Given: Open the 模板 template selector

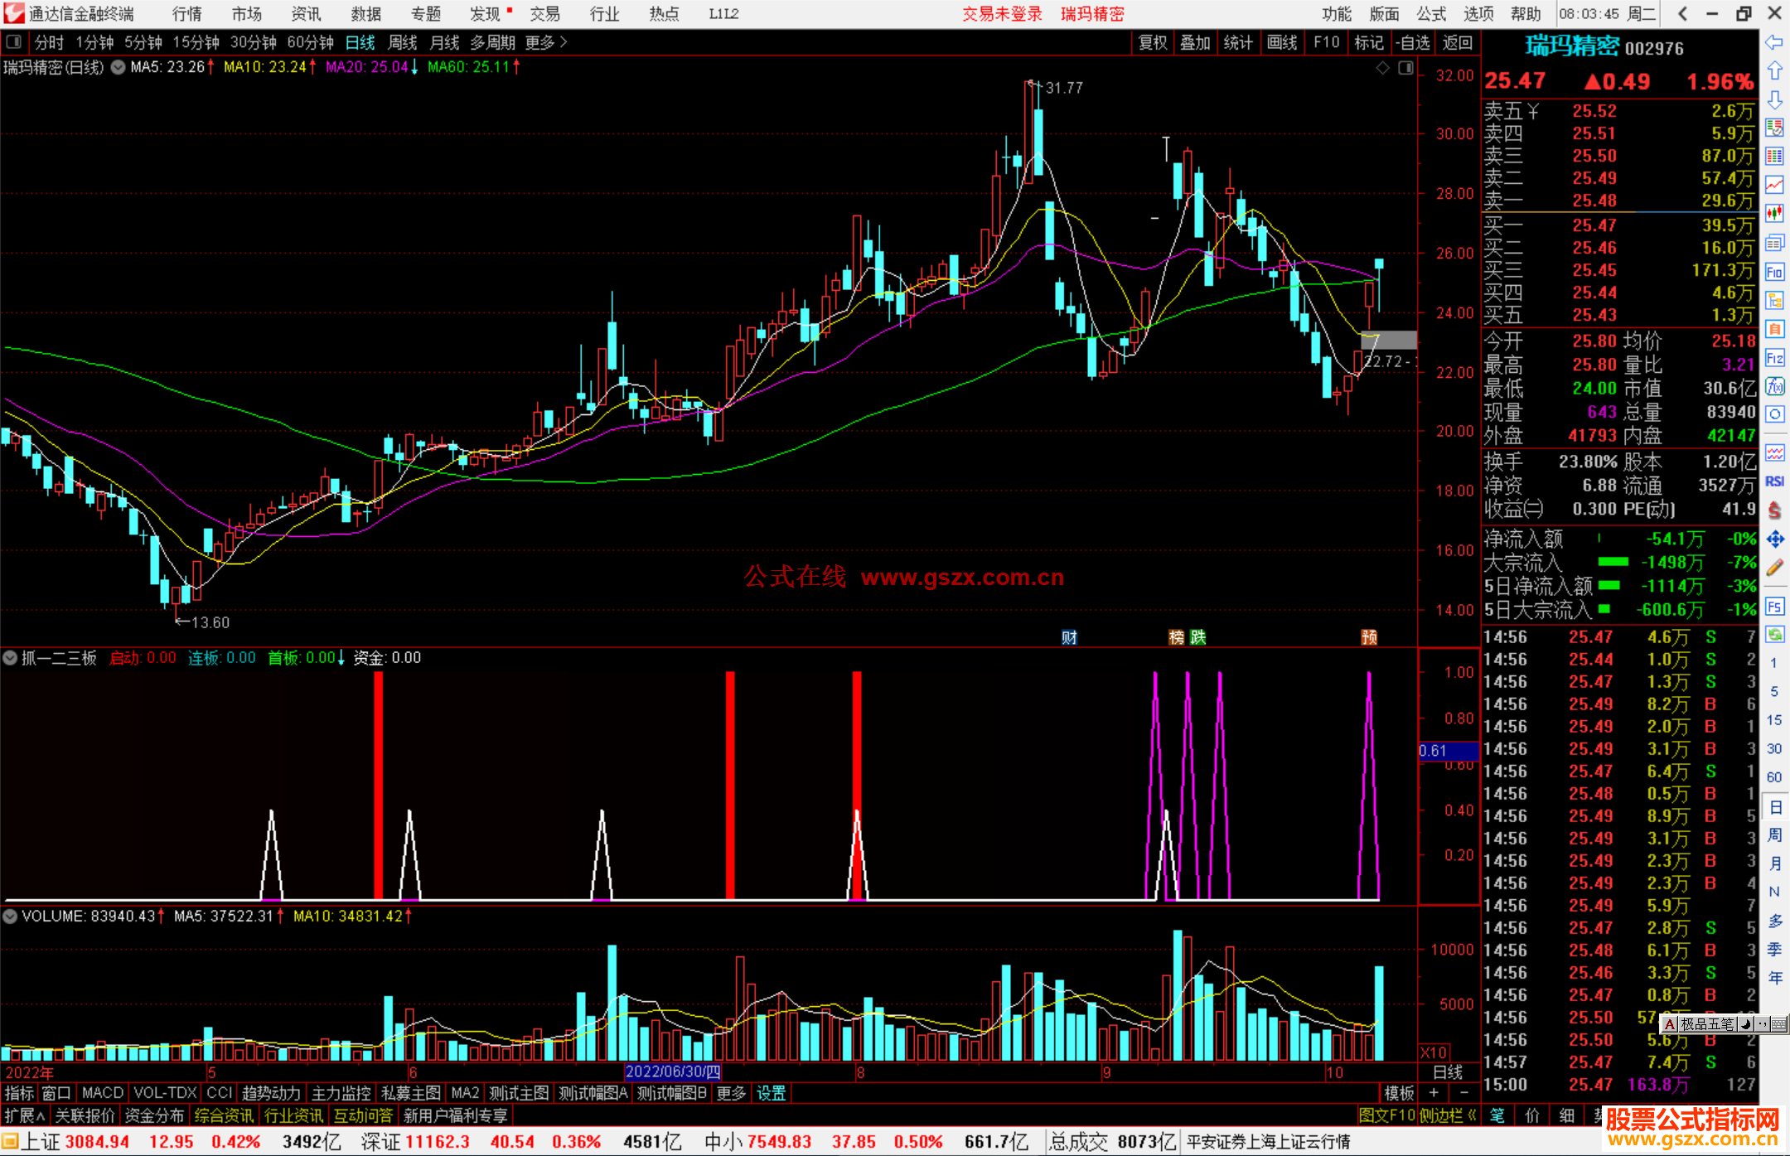Looking at the screenshot, I should (x=1399, y=1094).
